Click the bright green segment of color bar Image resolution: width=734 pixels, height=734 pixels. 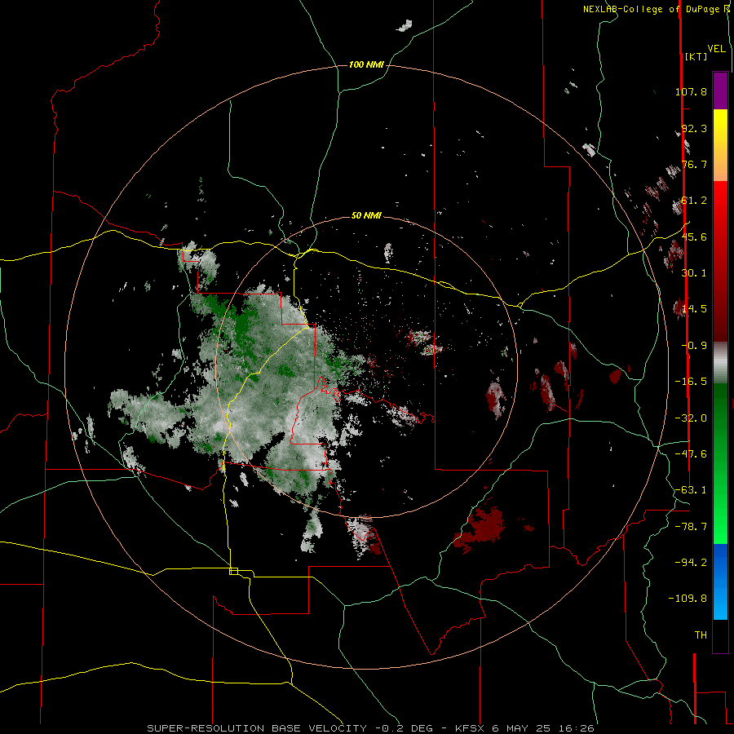click(720, 463)
